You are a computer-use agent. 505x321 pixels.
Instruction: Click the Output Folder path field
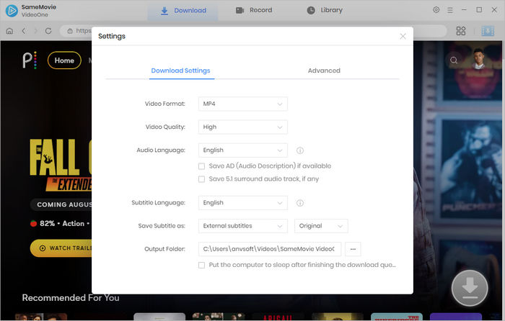(x=270, y=249)
